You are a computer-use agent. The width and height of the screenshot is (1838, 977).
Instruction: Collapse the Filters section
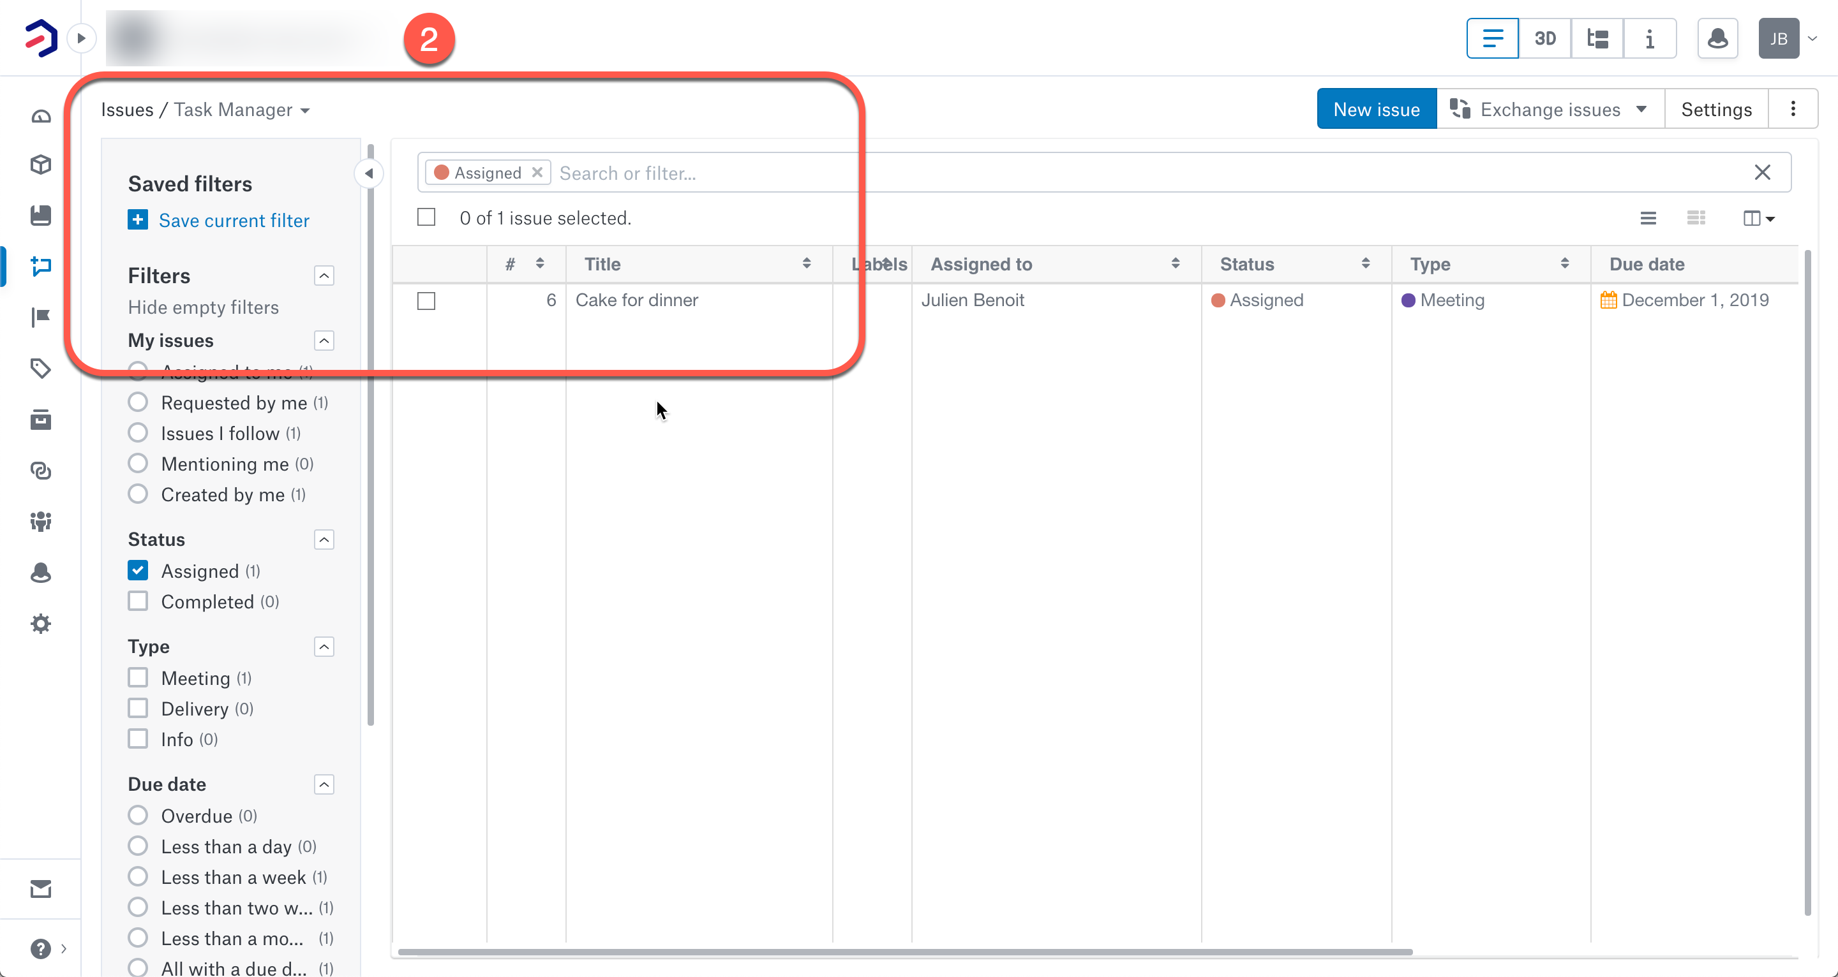(x=324, y=276)
